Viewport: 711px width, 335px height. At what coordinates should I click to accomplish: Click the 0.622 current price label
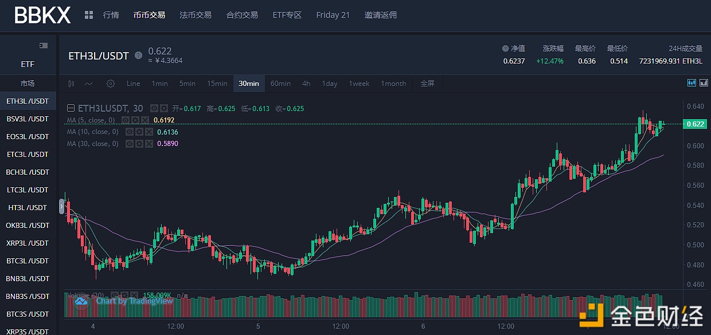pos(695,124)
